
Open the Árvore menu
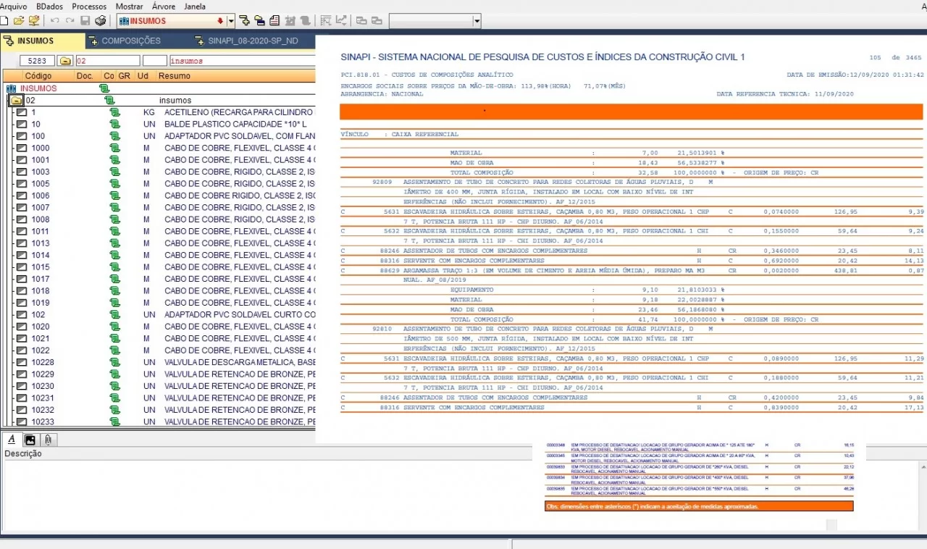click(164, 6)
